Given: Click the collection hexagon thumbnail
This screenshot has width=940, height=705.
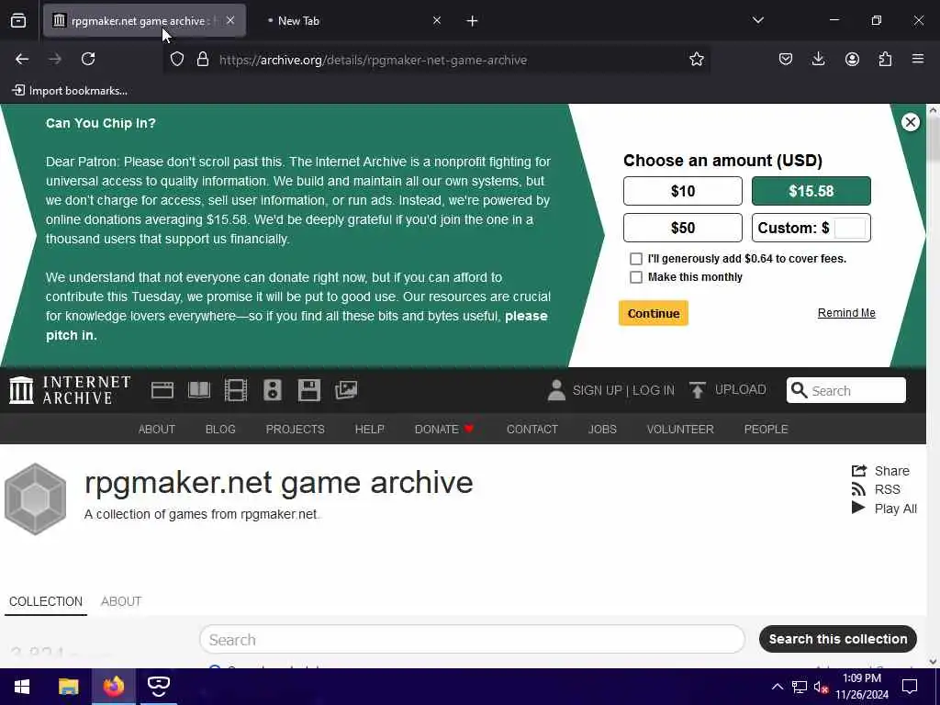Looking at the screenshot, I should point(36,498).
